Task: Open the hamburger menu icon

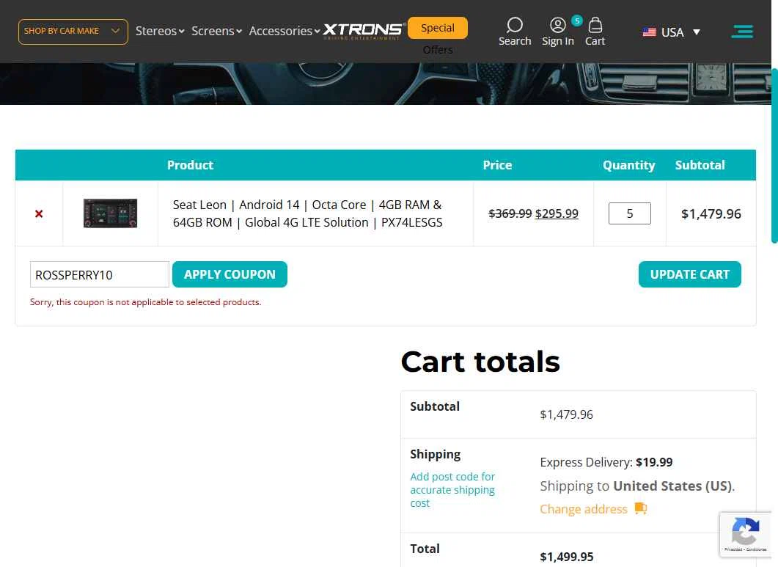Action: pos(742,32)
